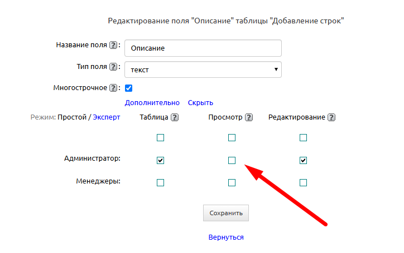Screen dimensions: 404x253
Task: Enable Таблица checkbox for Менеджеры
Action: [x=161, y=182]
